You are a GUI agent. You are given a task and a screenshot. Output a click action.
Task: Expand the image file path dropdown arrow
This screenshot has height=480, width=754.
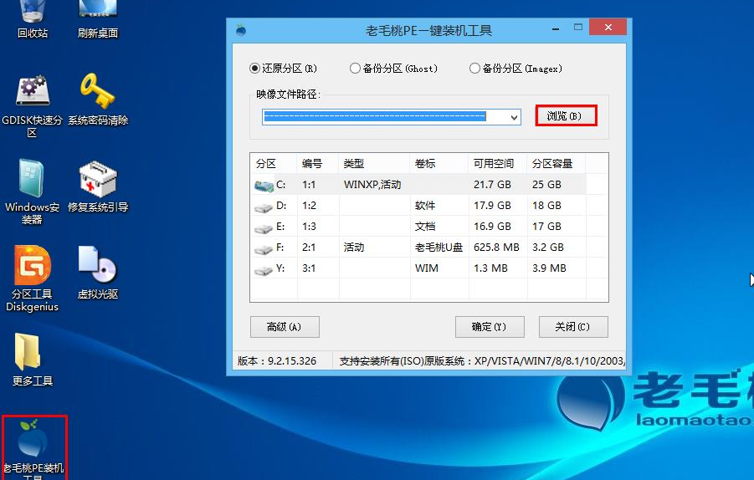coord(514,117)
